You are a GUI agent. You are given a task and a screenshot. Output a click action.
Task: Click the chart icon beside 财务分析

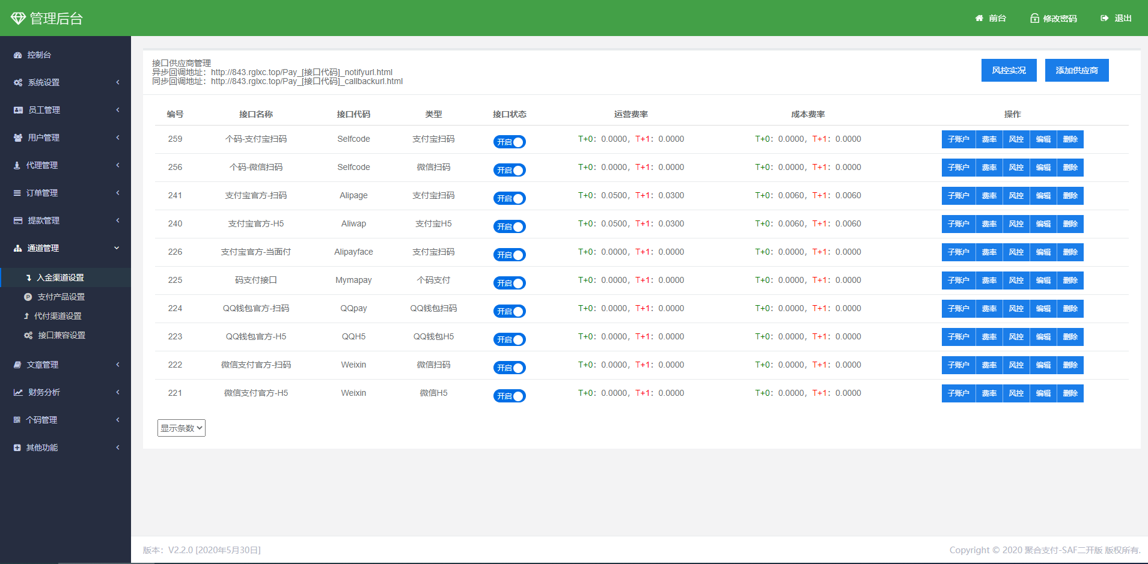coord(18,393)
